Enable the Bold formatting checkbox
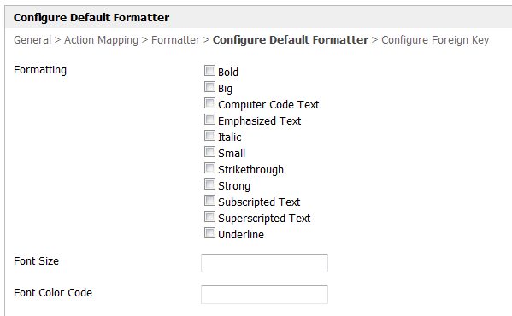The height and width of the screenshot is (316, 512). [x=209, y=70]
